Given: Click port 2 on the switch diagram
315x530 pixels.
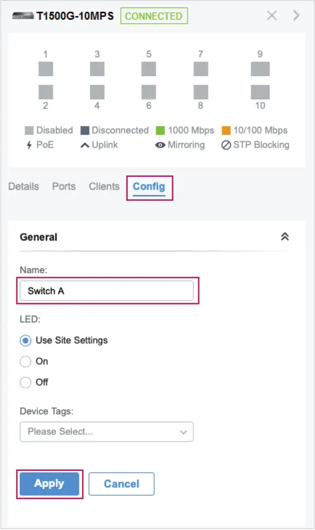Looking at the screenshot, I should click(x=45, y=91).
